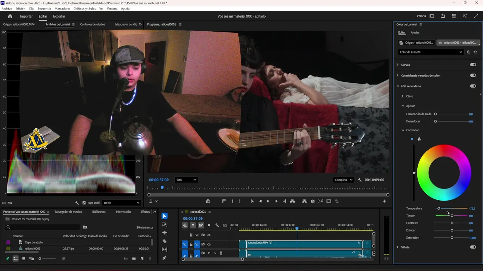This screenshot has width=483, height=271.
Task: Click the HSL correction color wheel
Action: point(444,173)
